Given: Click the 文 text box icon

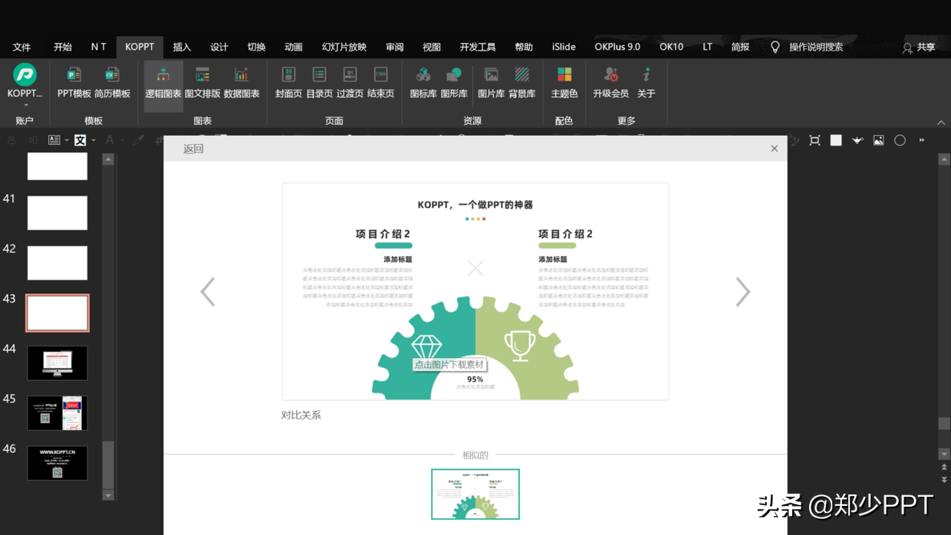Looking at the screenshot, I should 80,140.
